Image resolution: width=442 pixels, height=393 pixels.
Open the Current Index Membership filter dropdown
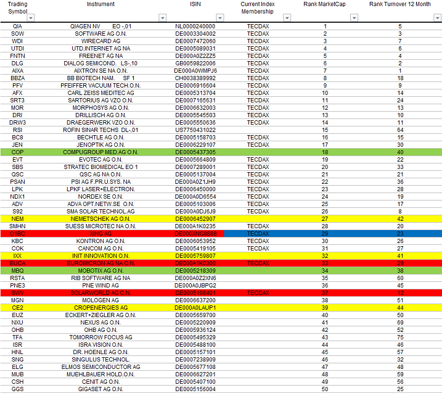point(287,18)
